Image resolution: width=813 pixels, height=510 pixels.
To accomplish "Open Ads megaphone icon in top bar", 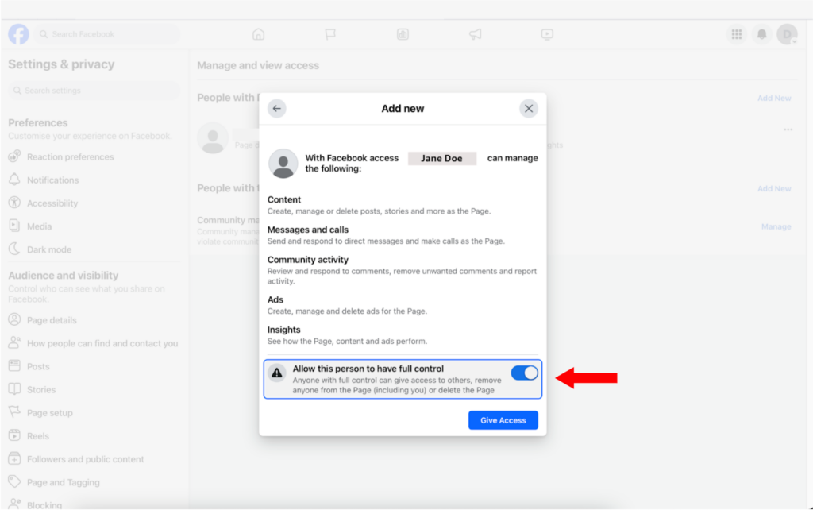I will pyautogui.click(x=475, y=34).
